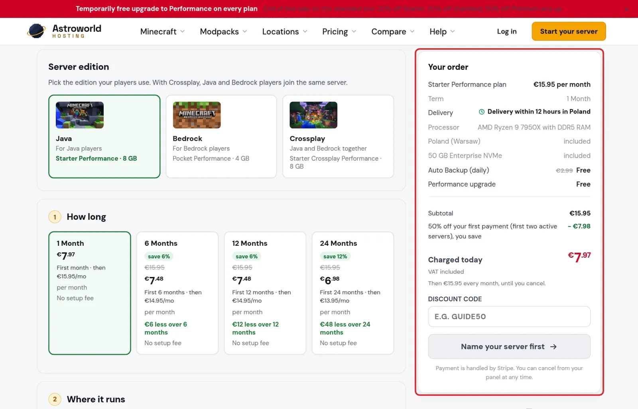
Task: Open the Minecraft navigation menu
Action: (x=162, y=32)
